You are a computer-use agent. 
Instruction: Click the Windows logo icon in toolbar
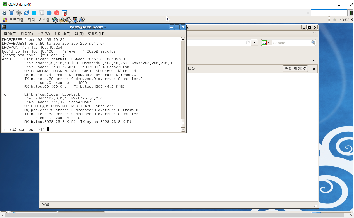[x=34, y=13]
